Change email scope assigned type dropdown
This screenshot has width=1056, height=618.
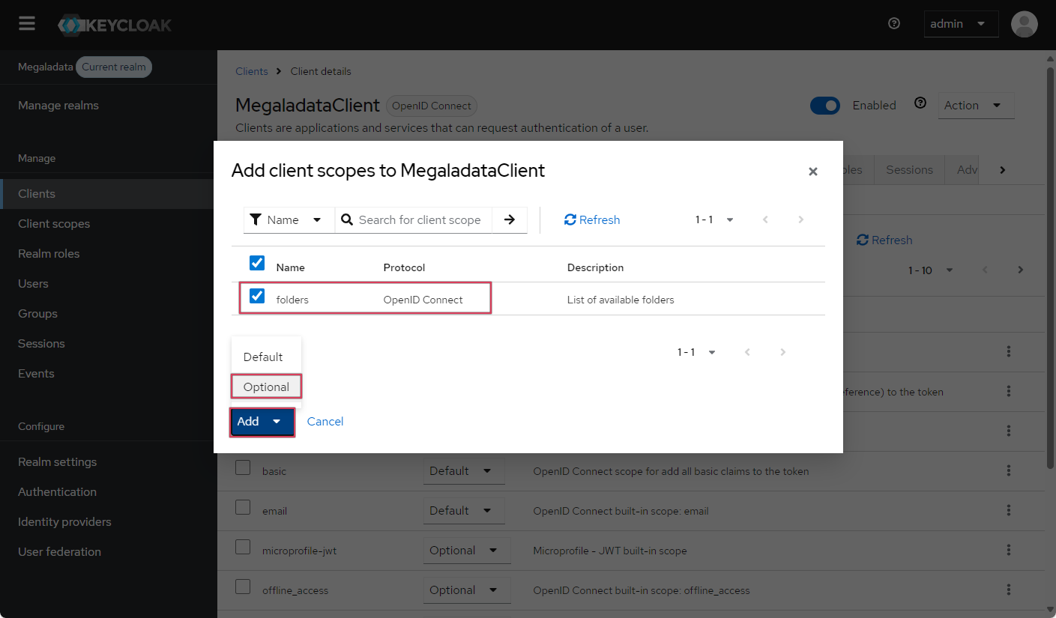click(x=463, y=511)
